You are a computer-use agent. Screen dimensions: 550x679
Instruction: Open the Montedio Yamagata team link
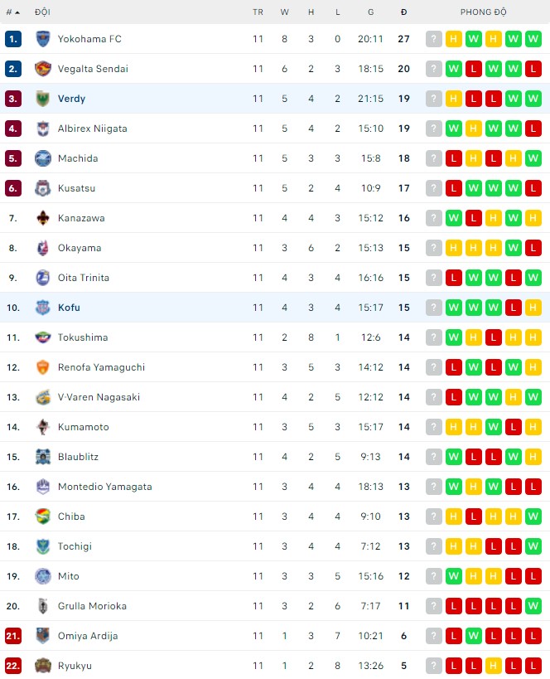(104, 487)
